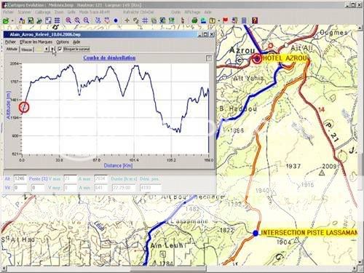Click the map's vertical scrollbar up arrow
Image resolution: width=364 pixels, height=273 pixels.
coord(360,28)
